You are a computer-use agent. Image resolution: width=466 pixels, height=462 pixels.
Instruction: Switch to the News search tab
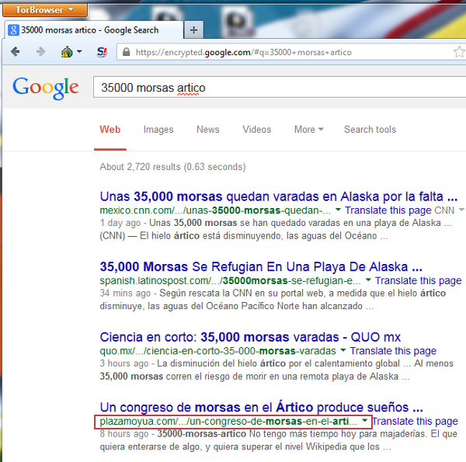point(207,130)
